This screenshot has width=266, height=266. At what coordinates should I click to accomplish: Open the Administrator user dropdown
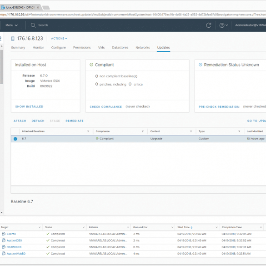tap(251, 25)
